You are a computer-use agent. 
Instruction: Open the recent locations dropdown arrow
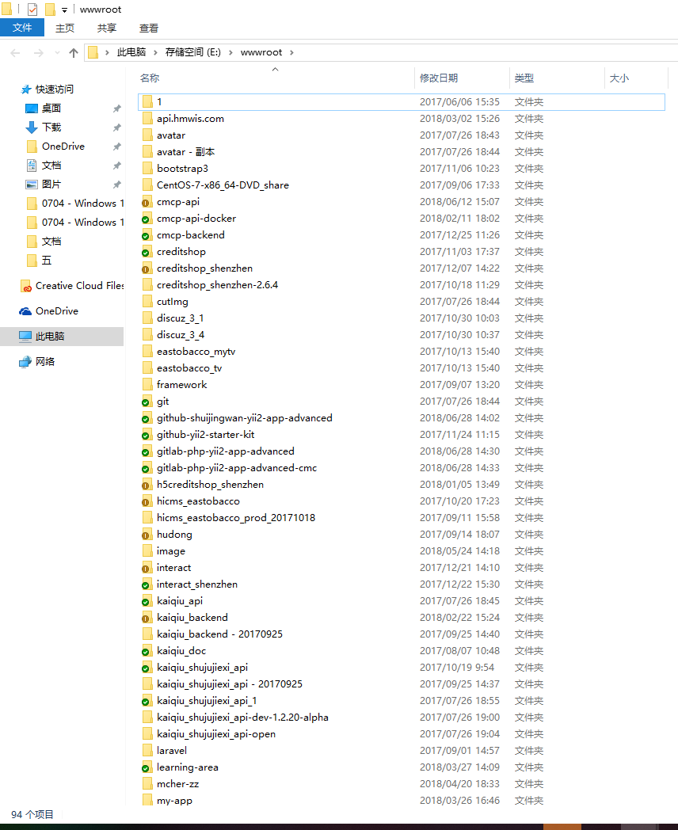(57, 52)
